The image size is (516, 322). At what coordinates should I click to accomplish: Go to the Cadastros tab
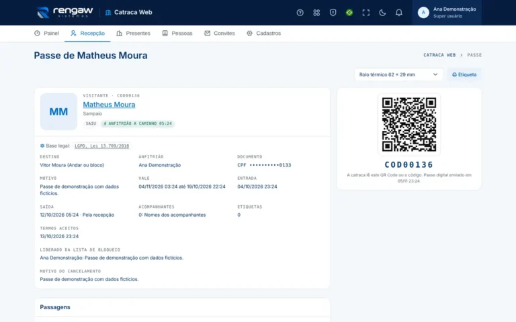pos(263,33)
